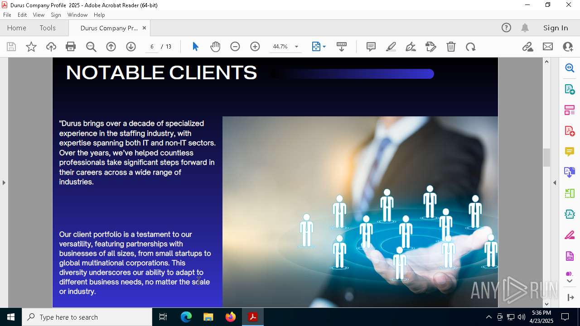580x326 pixels.
Task: Open the Find text magnifier
Action: point(91,47)
